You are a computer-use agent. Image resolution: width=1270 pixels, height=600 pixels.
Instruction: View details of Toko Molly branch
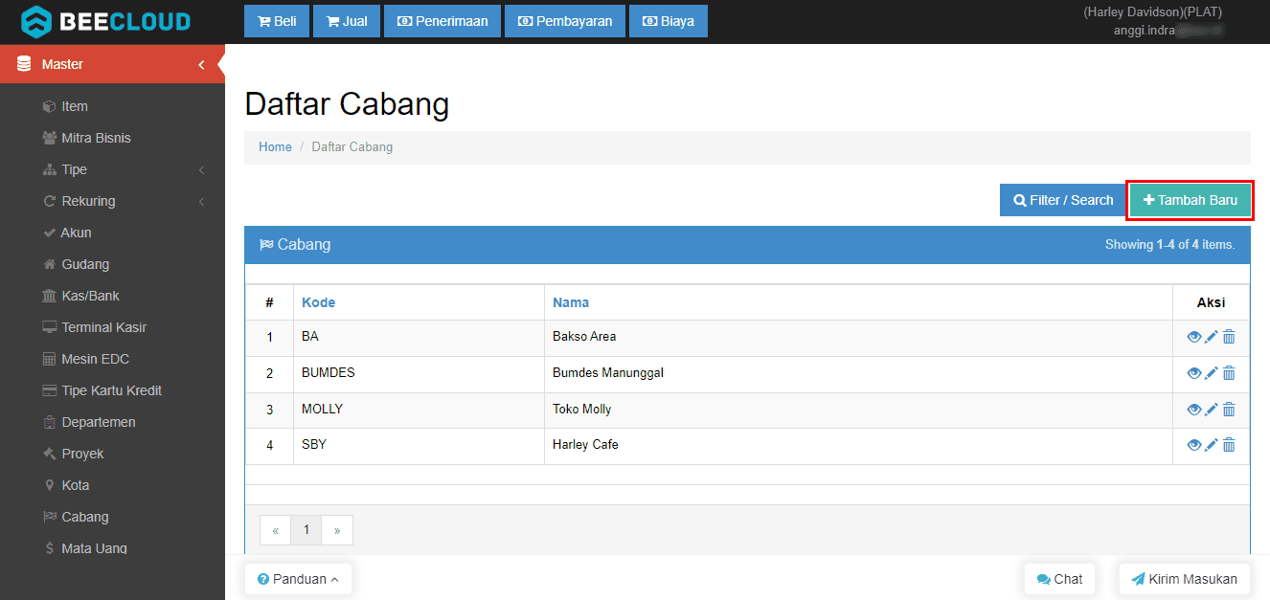point(1194,410)
